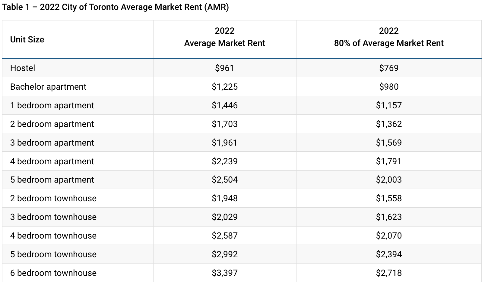Click the $2,504 value for 5 bedroom apartment

224,180
